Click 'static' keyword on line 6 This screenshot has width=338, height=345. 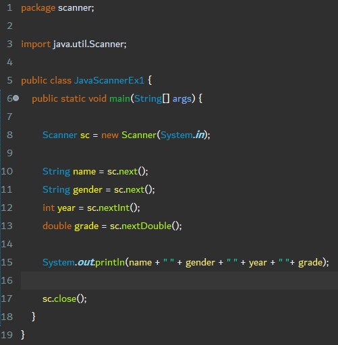[x=73, y=98]
